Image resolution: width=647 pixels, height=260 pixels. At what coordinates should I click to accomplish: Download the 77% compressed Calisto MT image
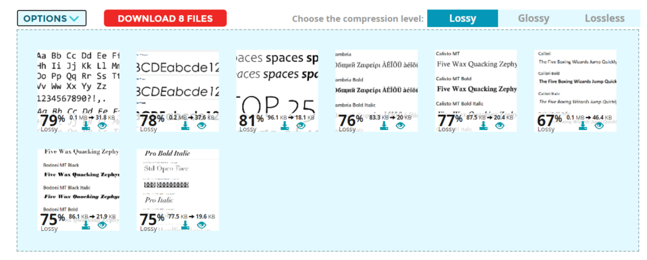coord(483,126)
